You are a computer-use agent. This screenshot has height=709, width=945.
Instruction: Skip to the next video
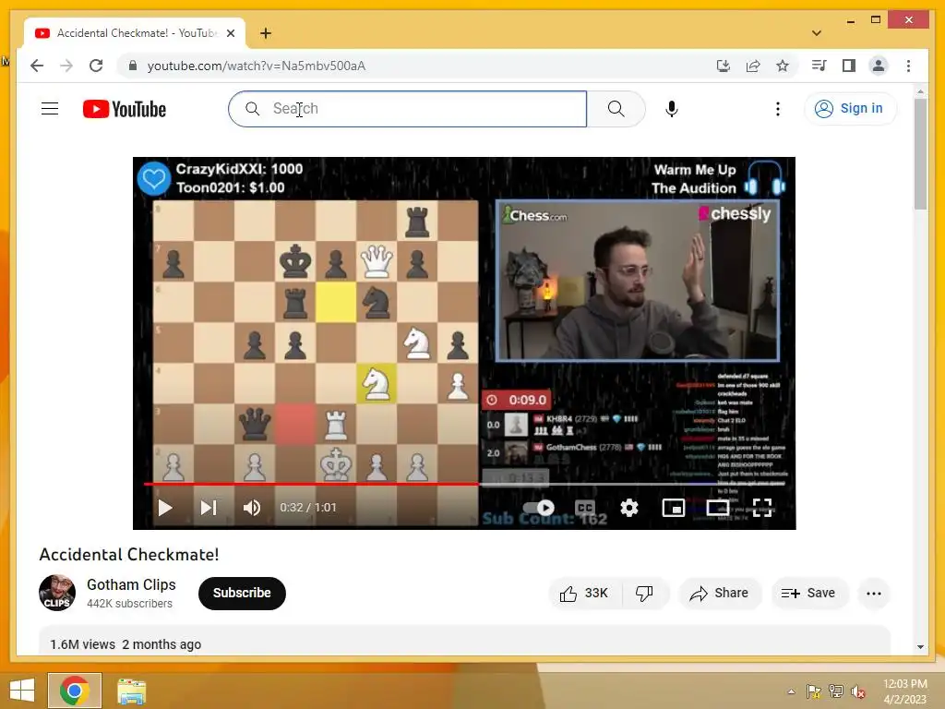pos(209,508)
